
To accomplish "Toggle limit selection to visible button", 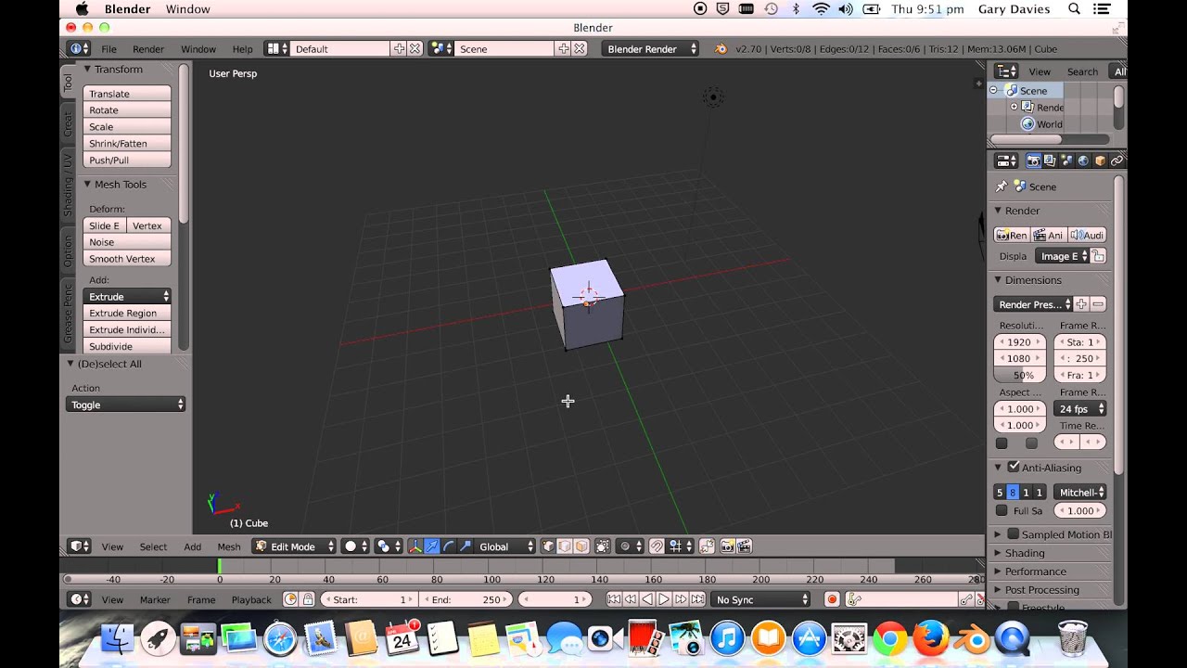I will point(603,546).
